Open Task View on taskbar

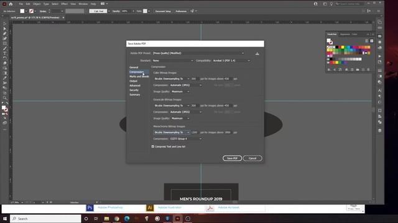[x=96, y=219]
